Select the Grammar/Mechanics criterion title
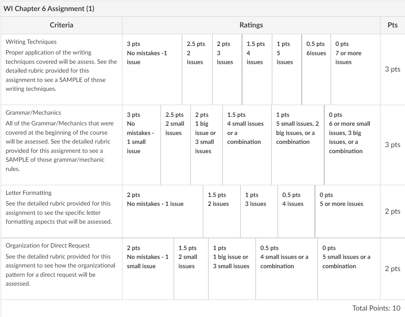 (x=33, y=113)
